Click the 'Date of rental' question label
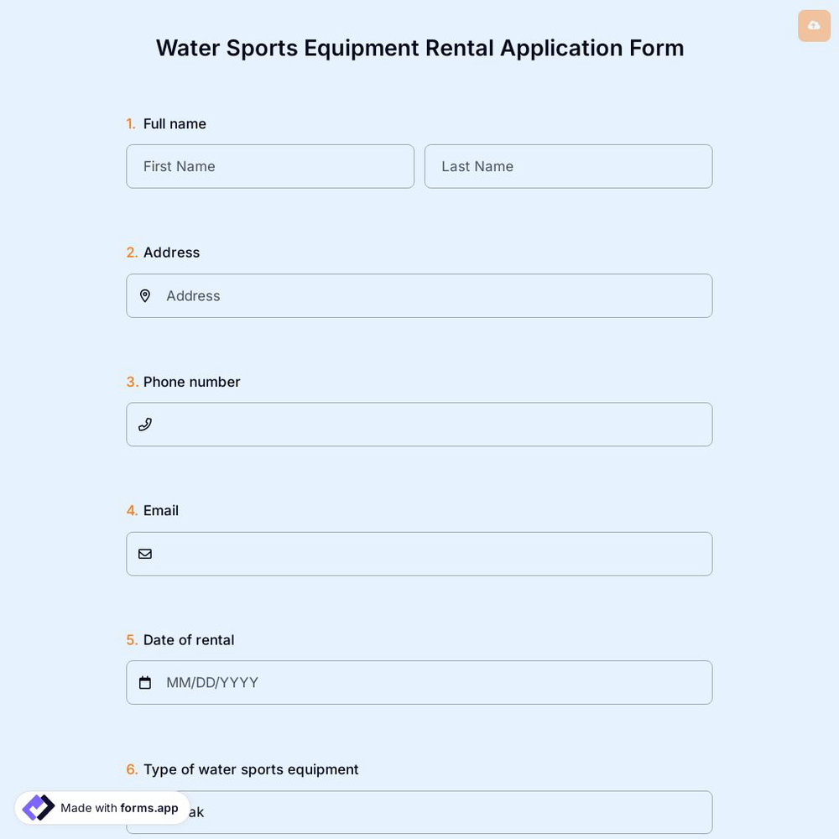Viewport: 839px width, 839px height. coord(188,639)
